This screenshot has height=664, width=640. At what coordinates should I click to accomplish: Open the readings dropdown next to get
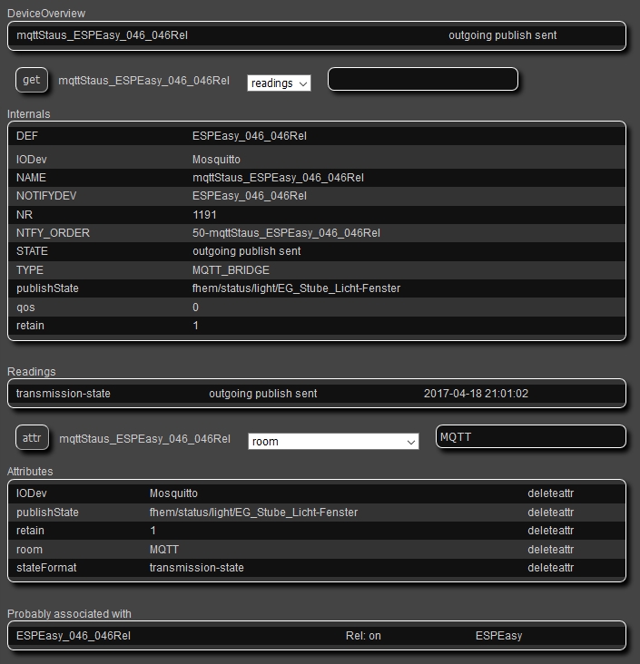pyautogui.click(x=279, y=83)
